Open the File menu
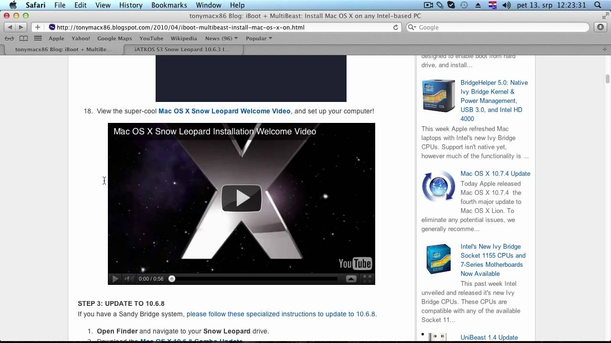Viewport: 611px width, 343px height. tap(60, 5)
